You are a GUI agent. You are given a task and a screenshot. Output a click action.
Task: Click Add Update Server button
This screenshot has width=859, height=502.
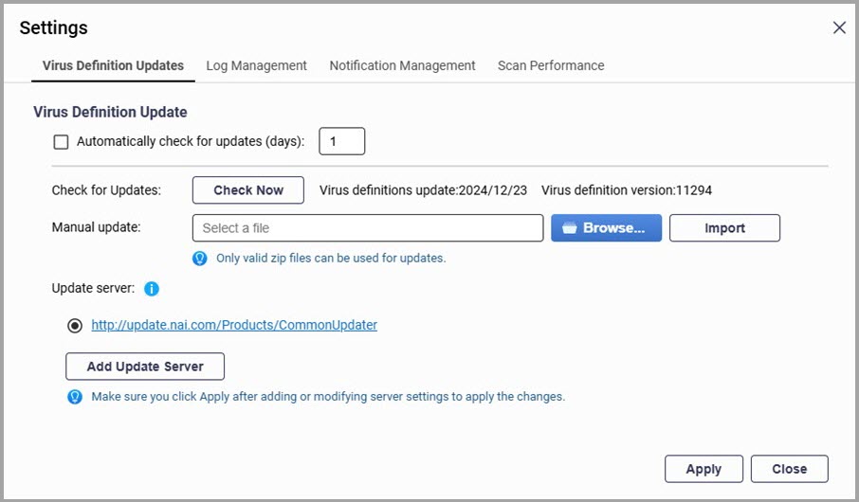click(x=145, y=367)
